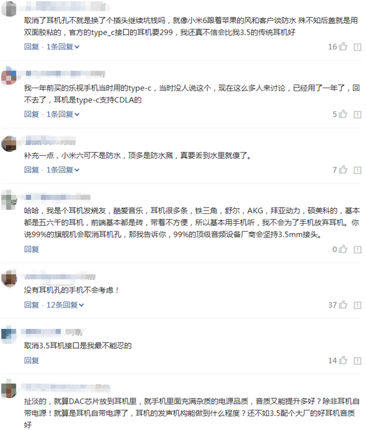366x430 pixels.
Task: Like the comment with 16 likes
Action: click(x=343, y=47)
